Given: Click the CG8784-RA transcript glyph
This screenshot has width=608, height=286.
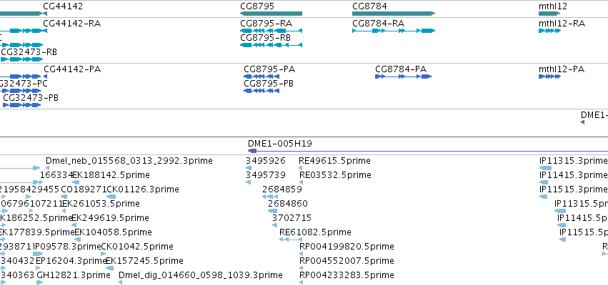Looking at the screenshot, I should (394, 31).
